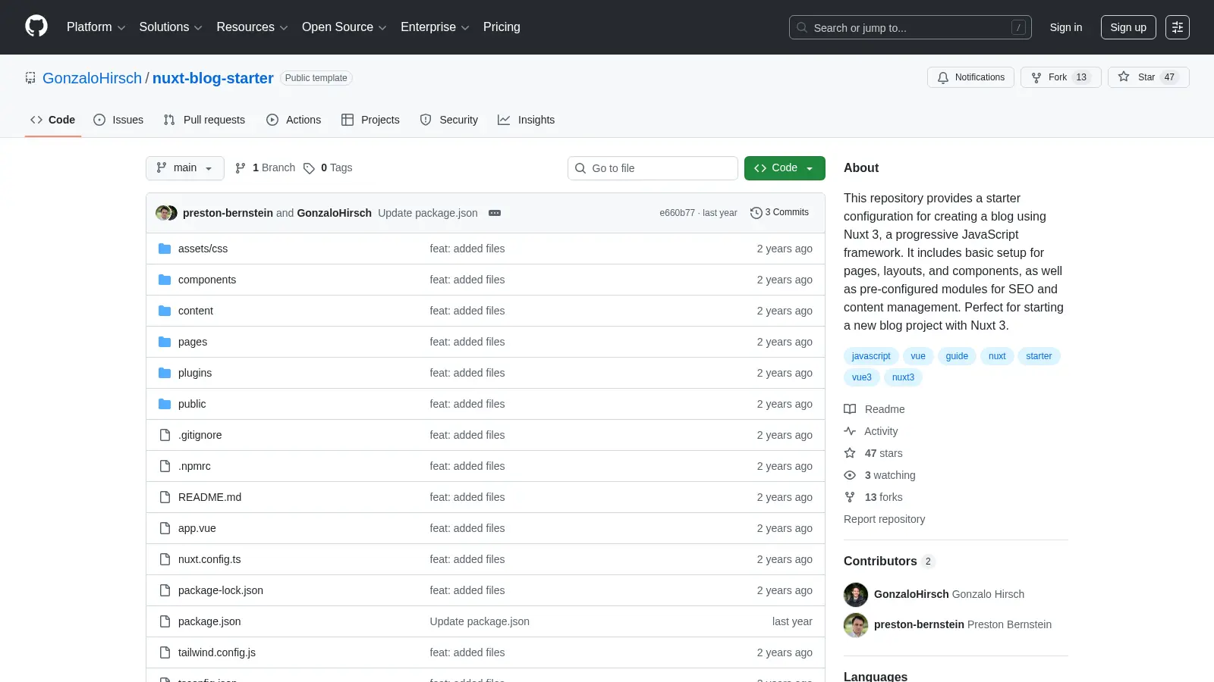This screenshot has width=1214, height=682.
Task: Click the Activity pulse icon
Action: [x=850, y=431]
